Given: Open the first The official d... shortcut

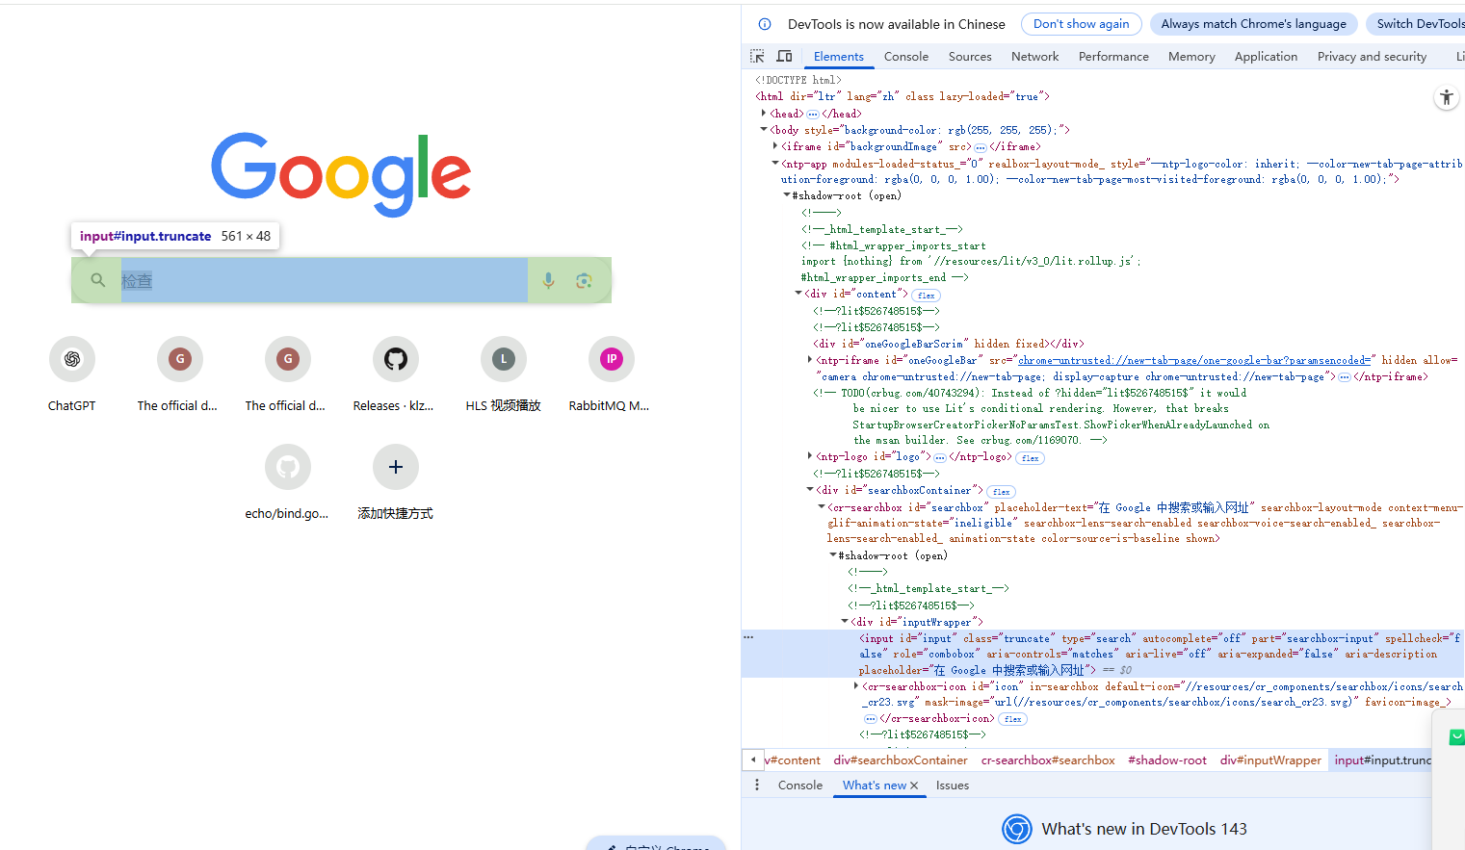Looking at the screenshot, I should click(179, 375).
